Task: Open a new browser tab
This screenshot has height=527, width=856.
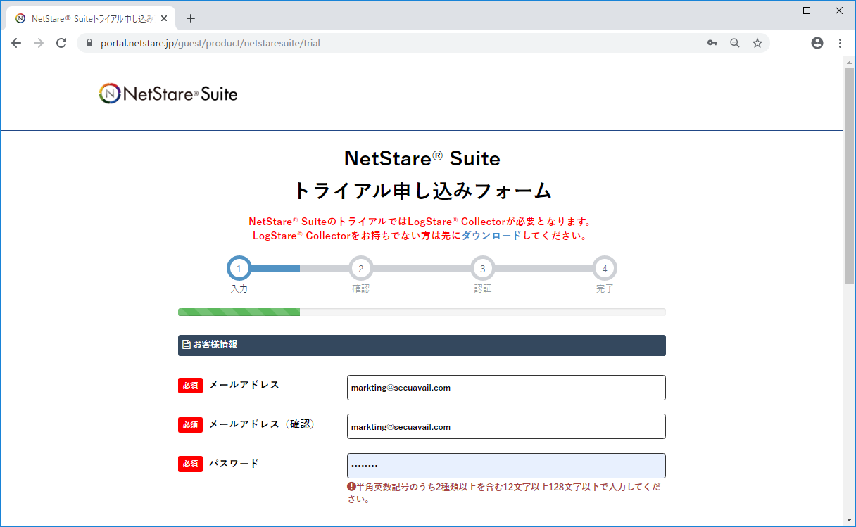Action: click(x=190, y=18)
